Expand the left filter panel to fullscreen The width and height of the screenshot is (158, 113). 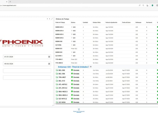52,19
